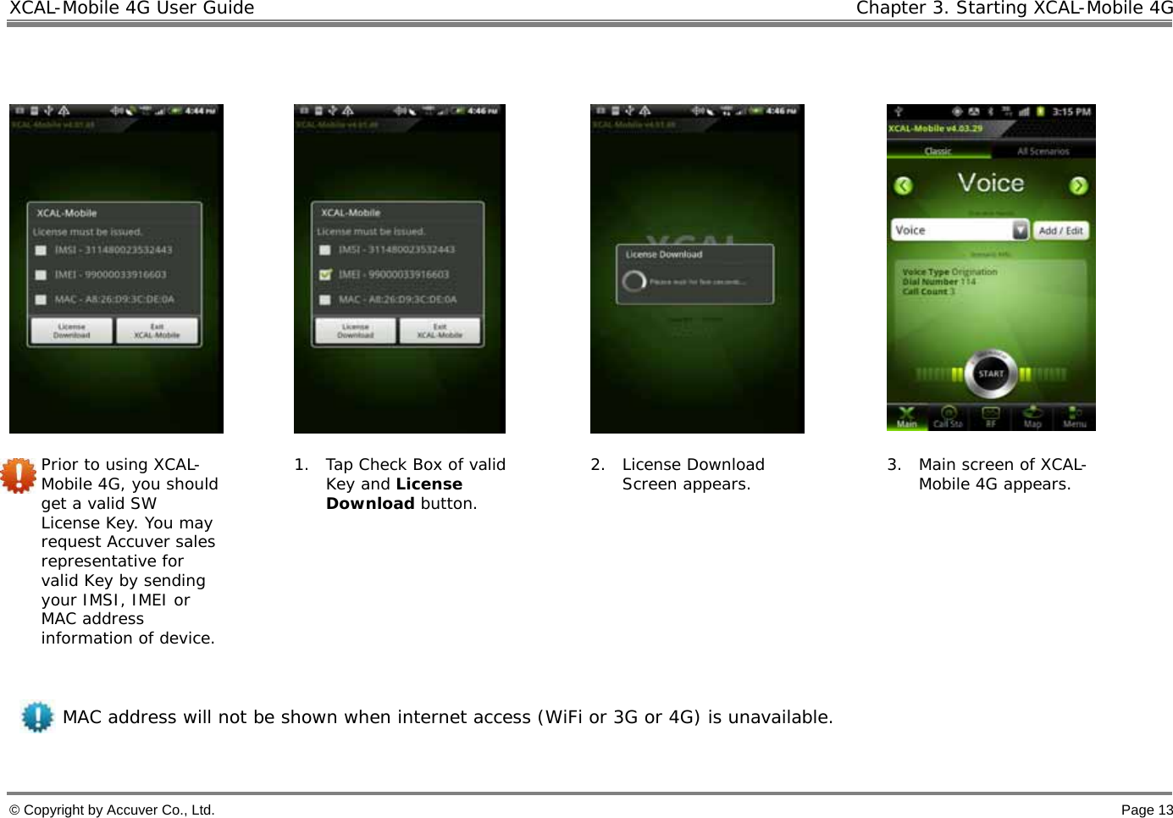The width and height of the screenshot is (1173, 818).
Task: Switch to the All Scenarios tab
Action: coord(1043,151)
